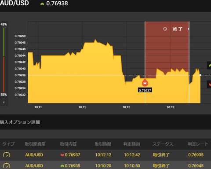Click the 終了 label in the red zone
This screenshot has width=211, height=169.
pos(178,29)
